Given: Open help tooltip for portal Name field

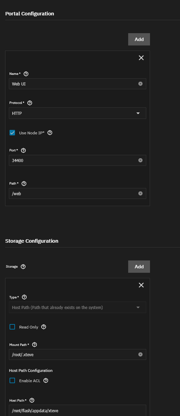Looking at the screenshot, I should point(26,74).
